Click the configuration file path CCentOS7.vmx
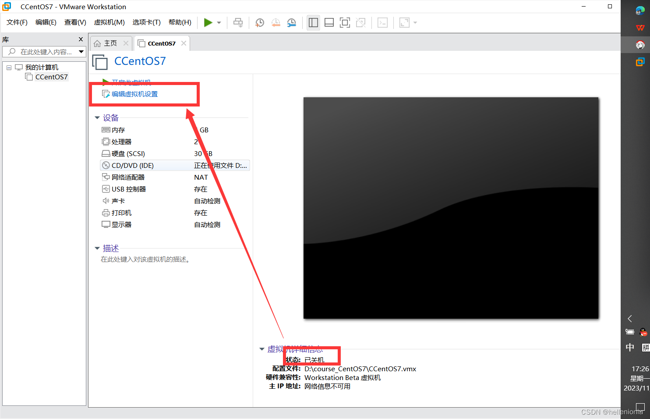Viewport: 650px width, 419px height. coord(360,369)
